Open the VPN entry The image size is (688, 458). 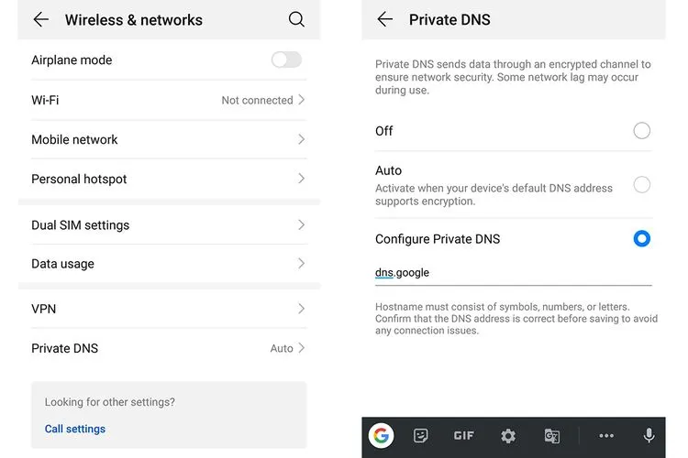tap(169, 309)
